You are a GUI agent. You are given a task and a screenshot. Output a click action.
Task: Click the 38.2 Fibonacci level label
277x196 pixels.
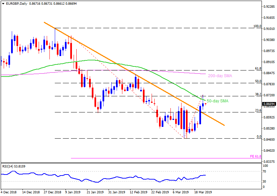[258, 94]
